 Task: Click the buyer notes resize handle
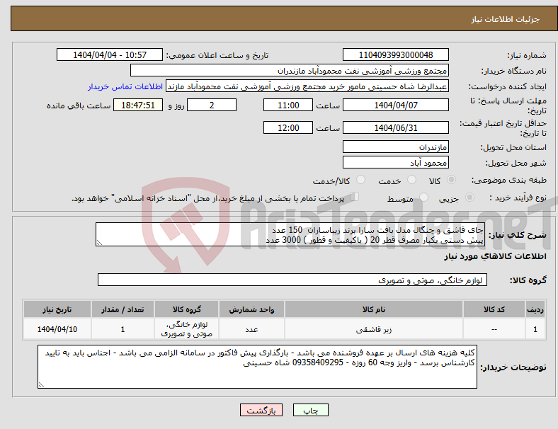pos(41,385)
